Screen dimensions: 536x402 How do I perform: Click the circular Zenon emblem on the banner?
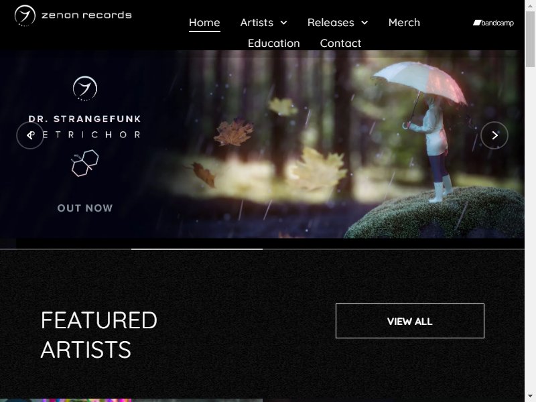pos(85,88)
